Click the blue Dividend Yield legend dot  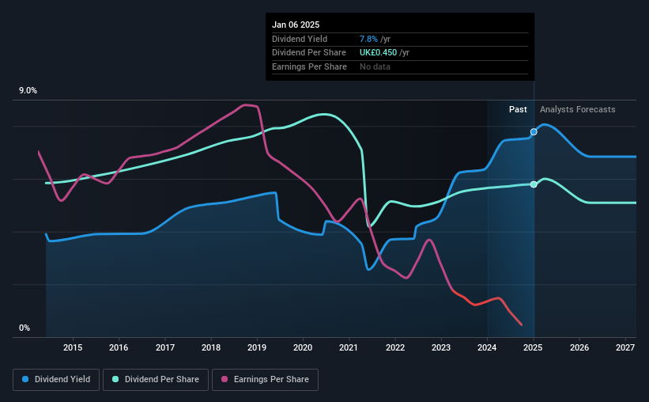(25, 379)
